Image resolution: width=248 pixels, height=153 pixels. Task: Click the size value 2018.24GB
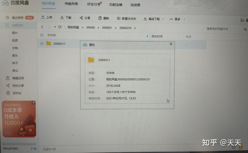[113, 86]
